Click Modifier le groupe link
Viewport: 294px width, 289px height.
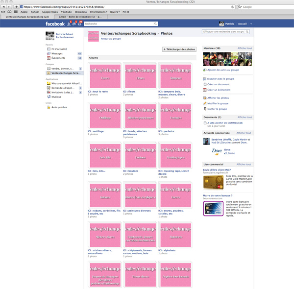(218, 103)
